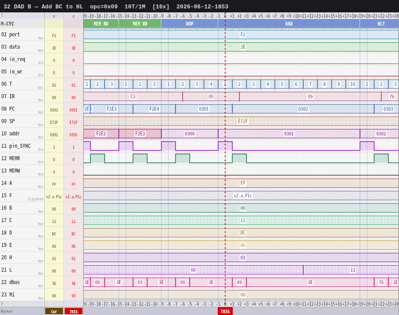
Task: Select the TRIG marker button in legend
Action: coord(74,311)
